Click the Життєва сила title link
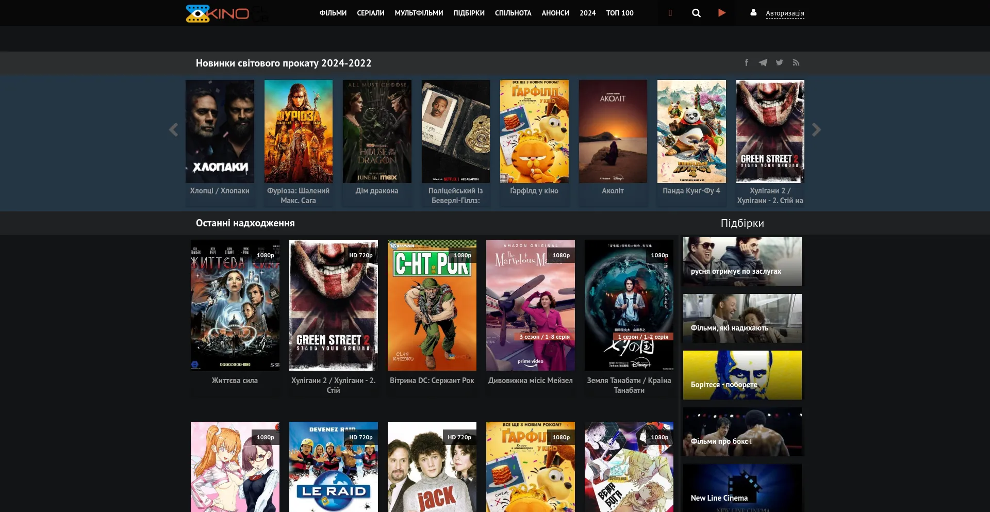The height and width of the screenshot is (512, 990). pos(235,381)
